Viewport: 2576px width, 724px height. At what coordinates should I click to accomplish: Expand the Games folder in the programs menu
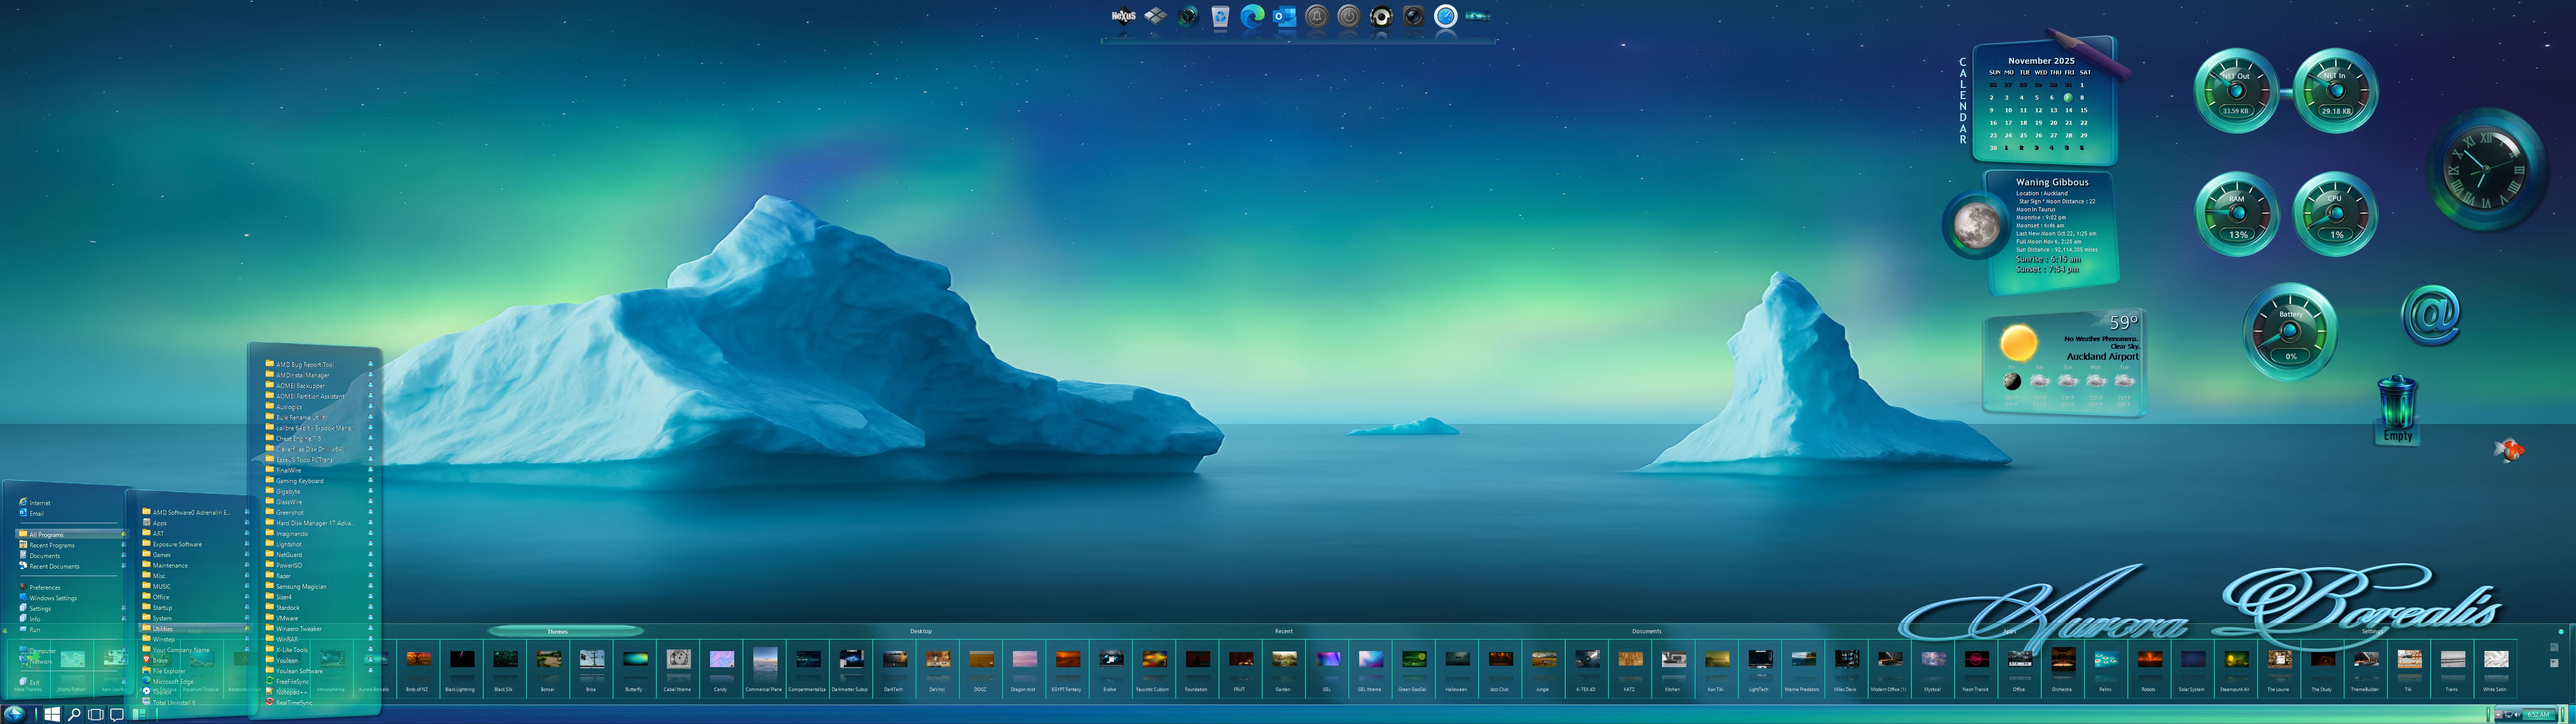(x=162, y=555)
